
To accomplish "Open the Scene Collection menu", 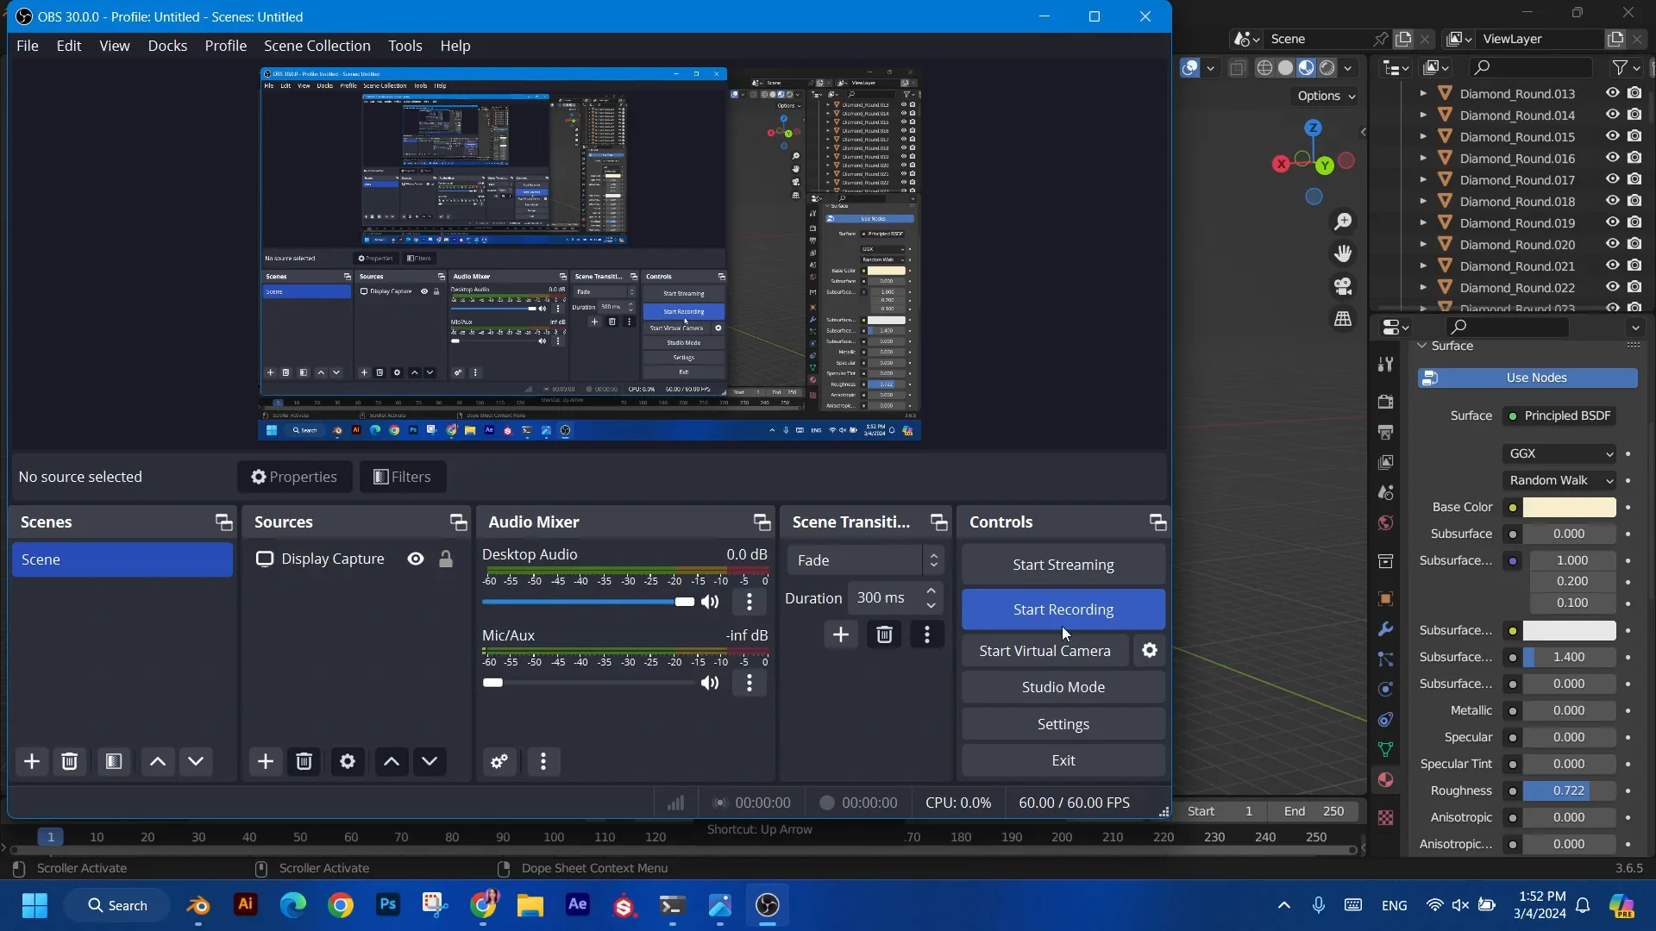I will click(317, 46).
